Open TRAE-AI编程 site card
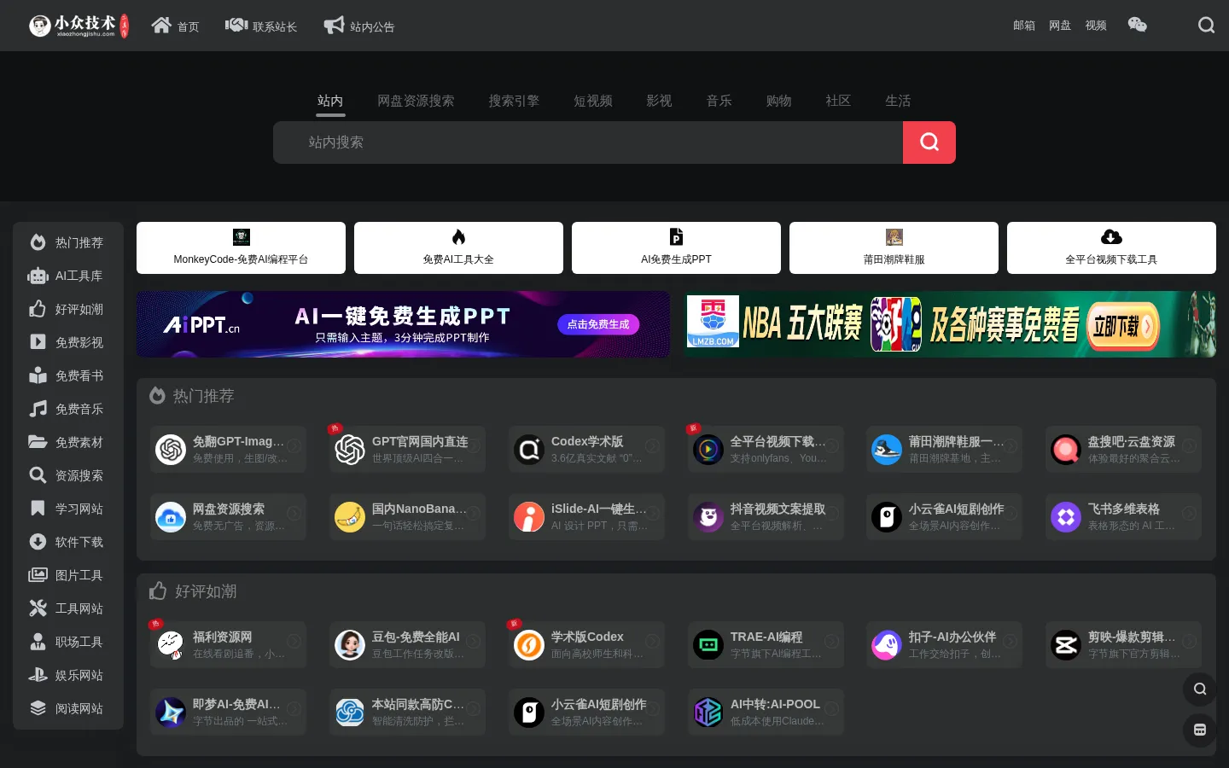 [766, 644]
